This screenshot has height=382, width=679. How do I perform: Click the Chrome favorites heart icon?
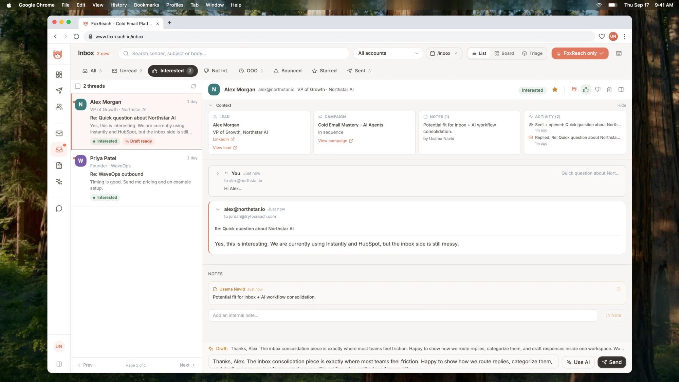(x=602, y=36)
